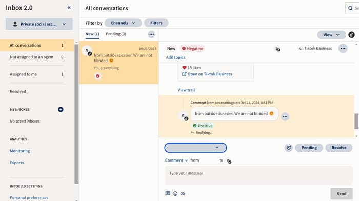Viewport: 359px width, 201px height.
Task: Click the snooze reminder icon
Action: coord(289,148)
